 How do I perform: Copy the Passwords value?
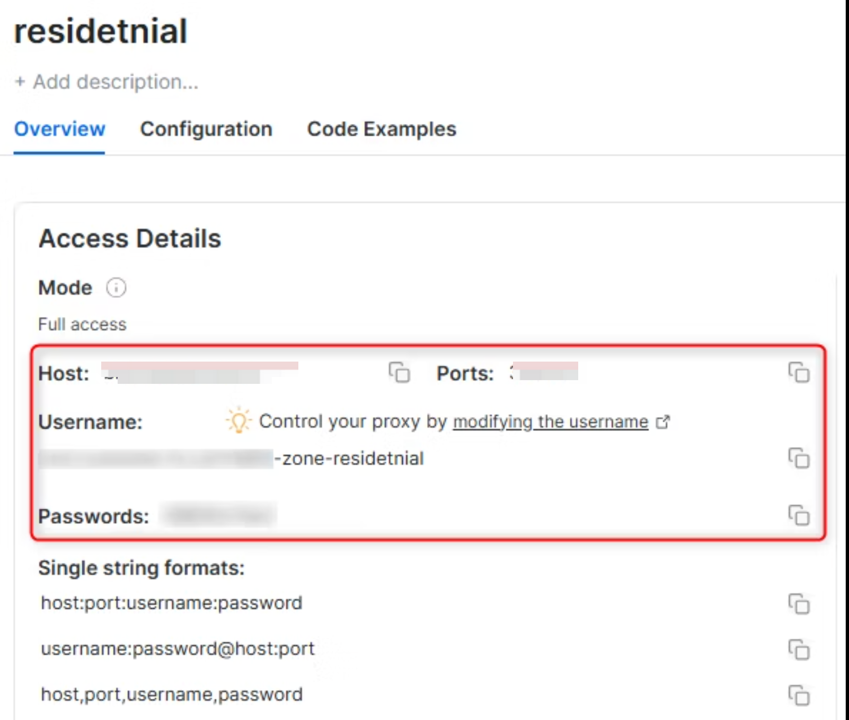[x=799, y=515]
